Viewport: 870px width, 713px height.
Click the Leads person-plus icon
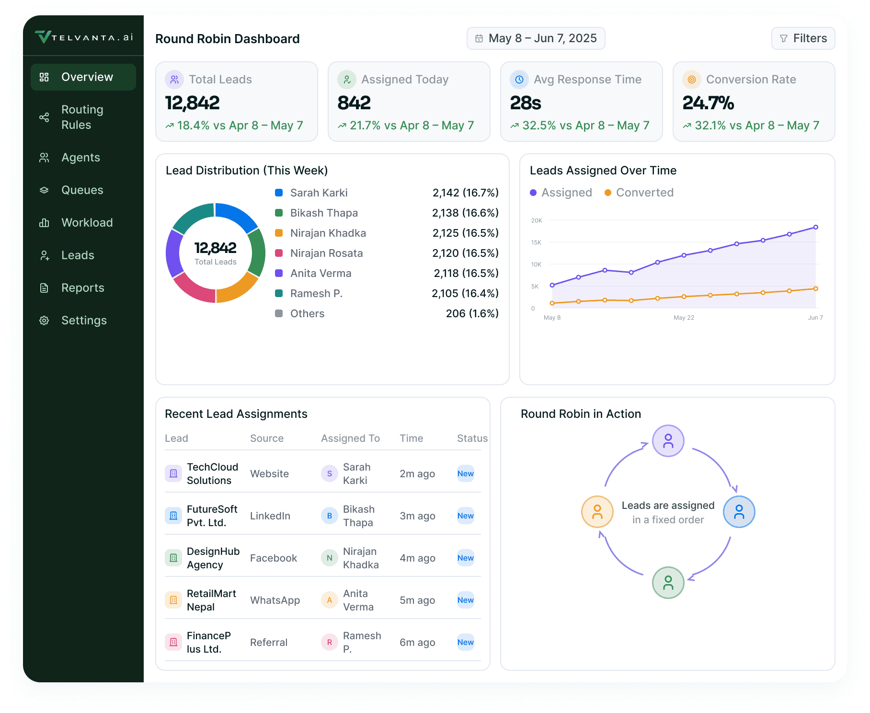pyautogui.click(x=44, y=255)
